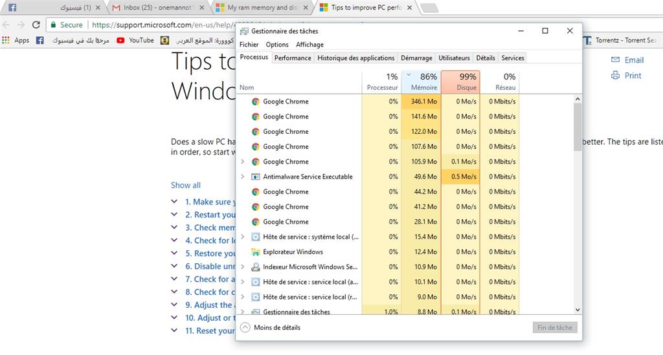The height and width of the screenshot is (355, 663).
Task: Click the Gmail icon on Inbox tab
Action: pyautogui.click(x=117, y=8)
